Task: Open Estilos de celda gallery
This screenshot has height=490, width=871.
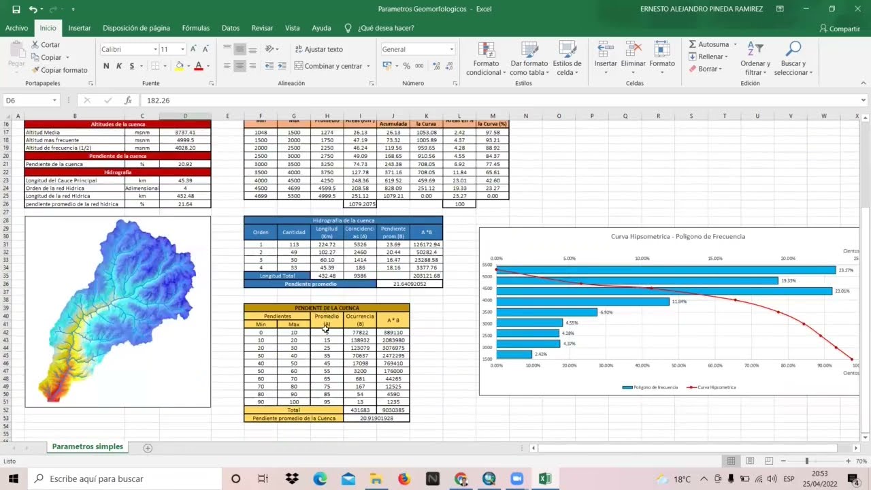Action: pos(567,59)
